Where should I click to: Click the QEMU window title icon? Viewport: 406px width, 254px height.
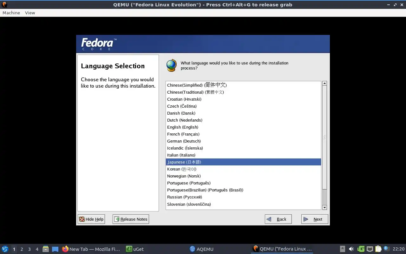pyautogui.click(x=4, y=4)
